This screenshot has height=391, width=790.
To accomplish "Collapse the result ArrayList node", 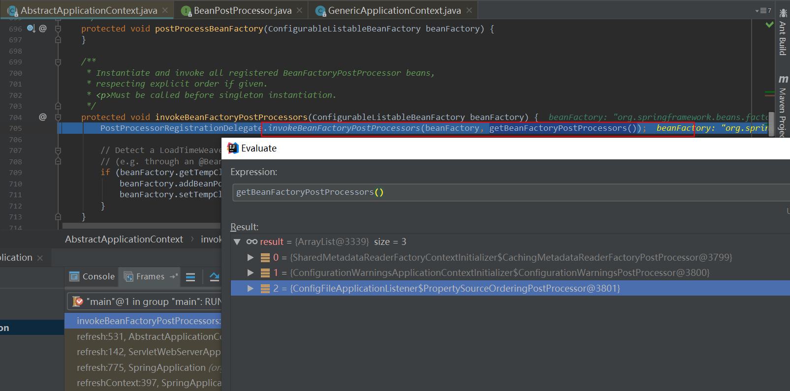I will (x=237, y=241).
